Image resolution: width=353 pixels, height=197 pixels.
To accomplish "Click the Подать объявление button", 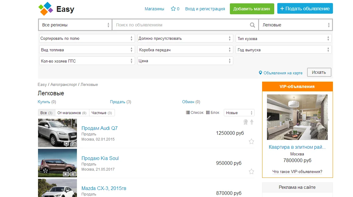I will click(305, 8).
